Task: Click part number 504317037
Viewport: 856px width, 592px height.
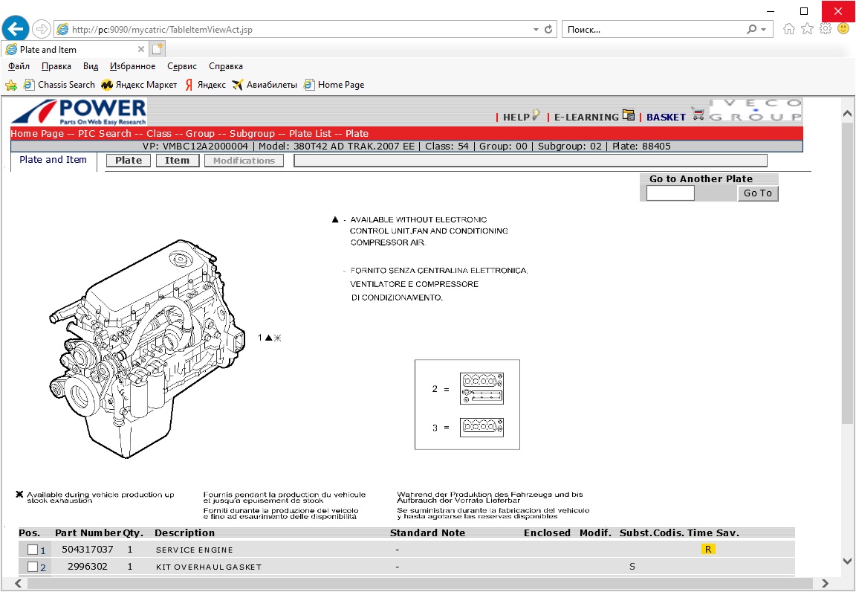Action: (88, 550)
